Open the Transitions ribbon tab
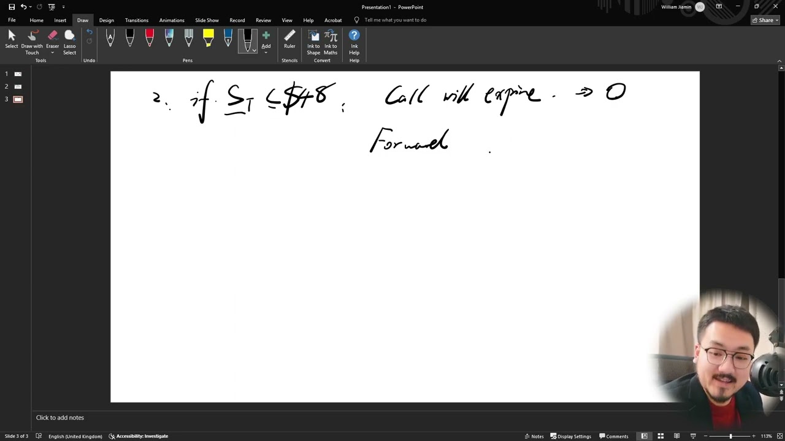Viewport: 785px width, 441px height. tap(137, 20)
